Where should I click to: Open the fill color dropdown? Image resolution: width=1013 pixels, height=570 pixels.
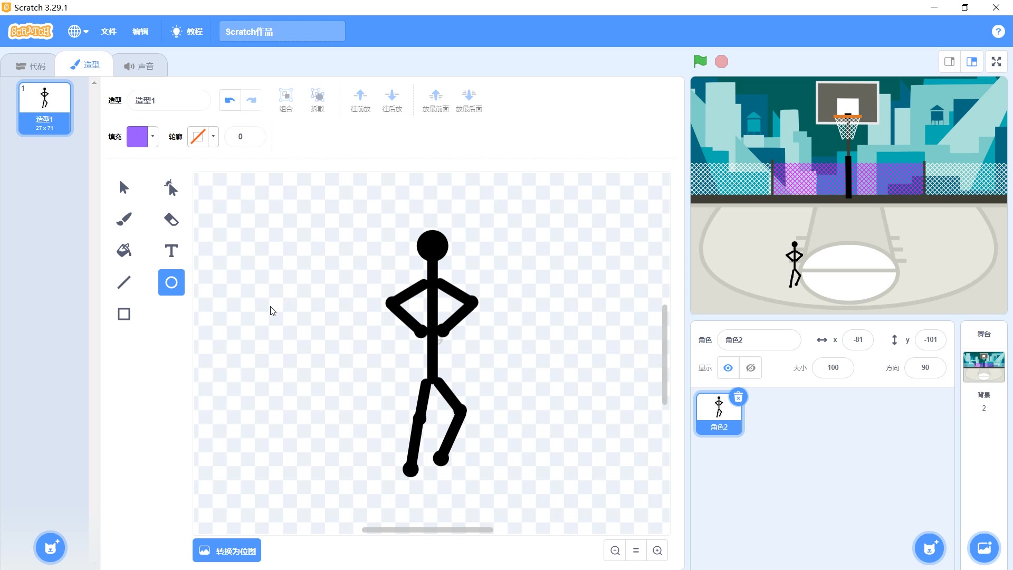[x=152, y=137]
